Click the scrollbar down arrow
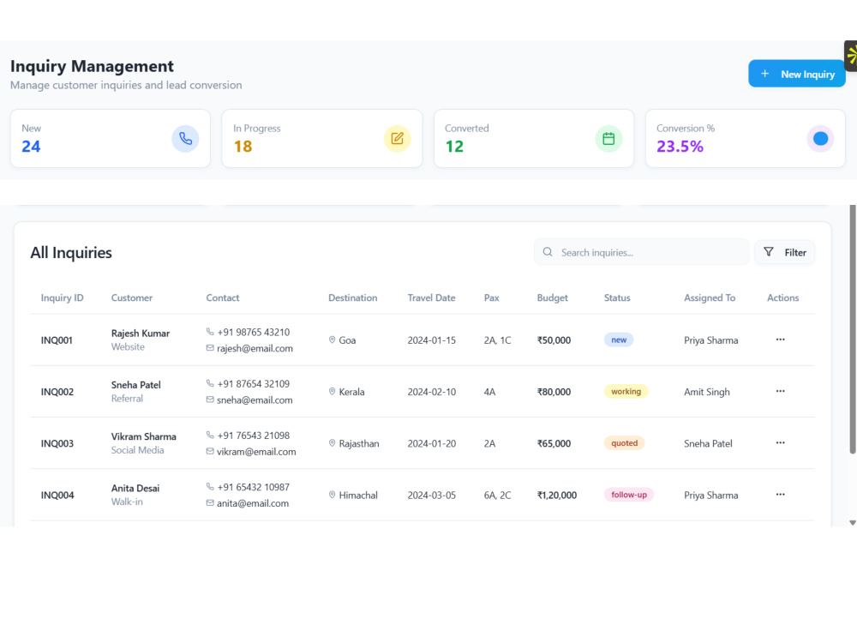The height and width of the screenshot is (643, 857). tap(852, 523)
